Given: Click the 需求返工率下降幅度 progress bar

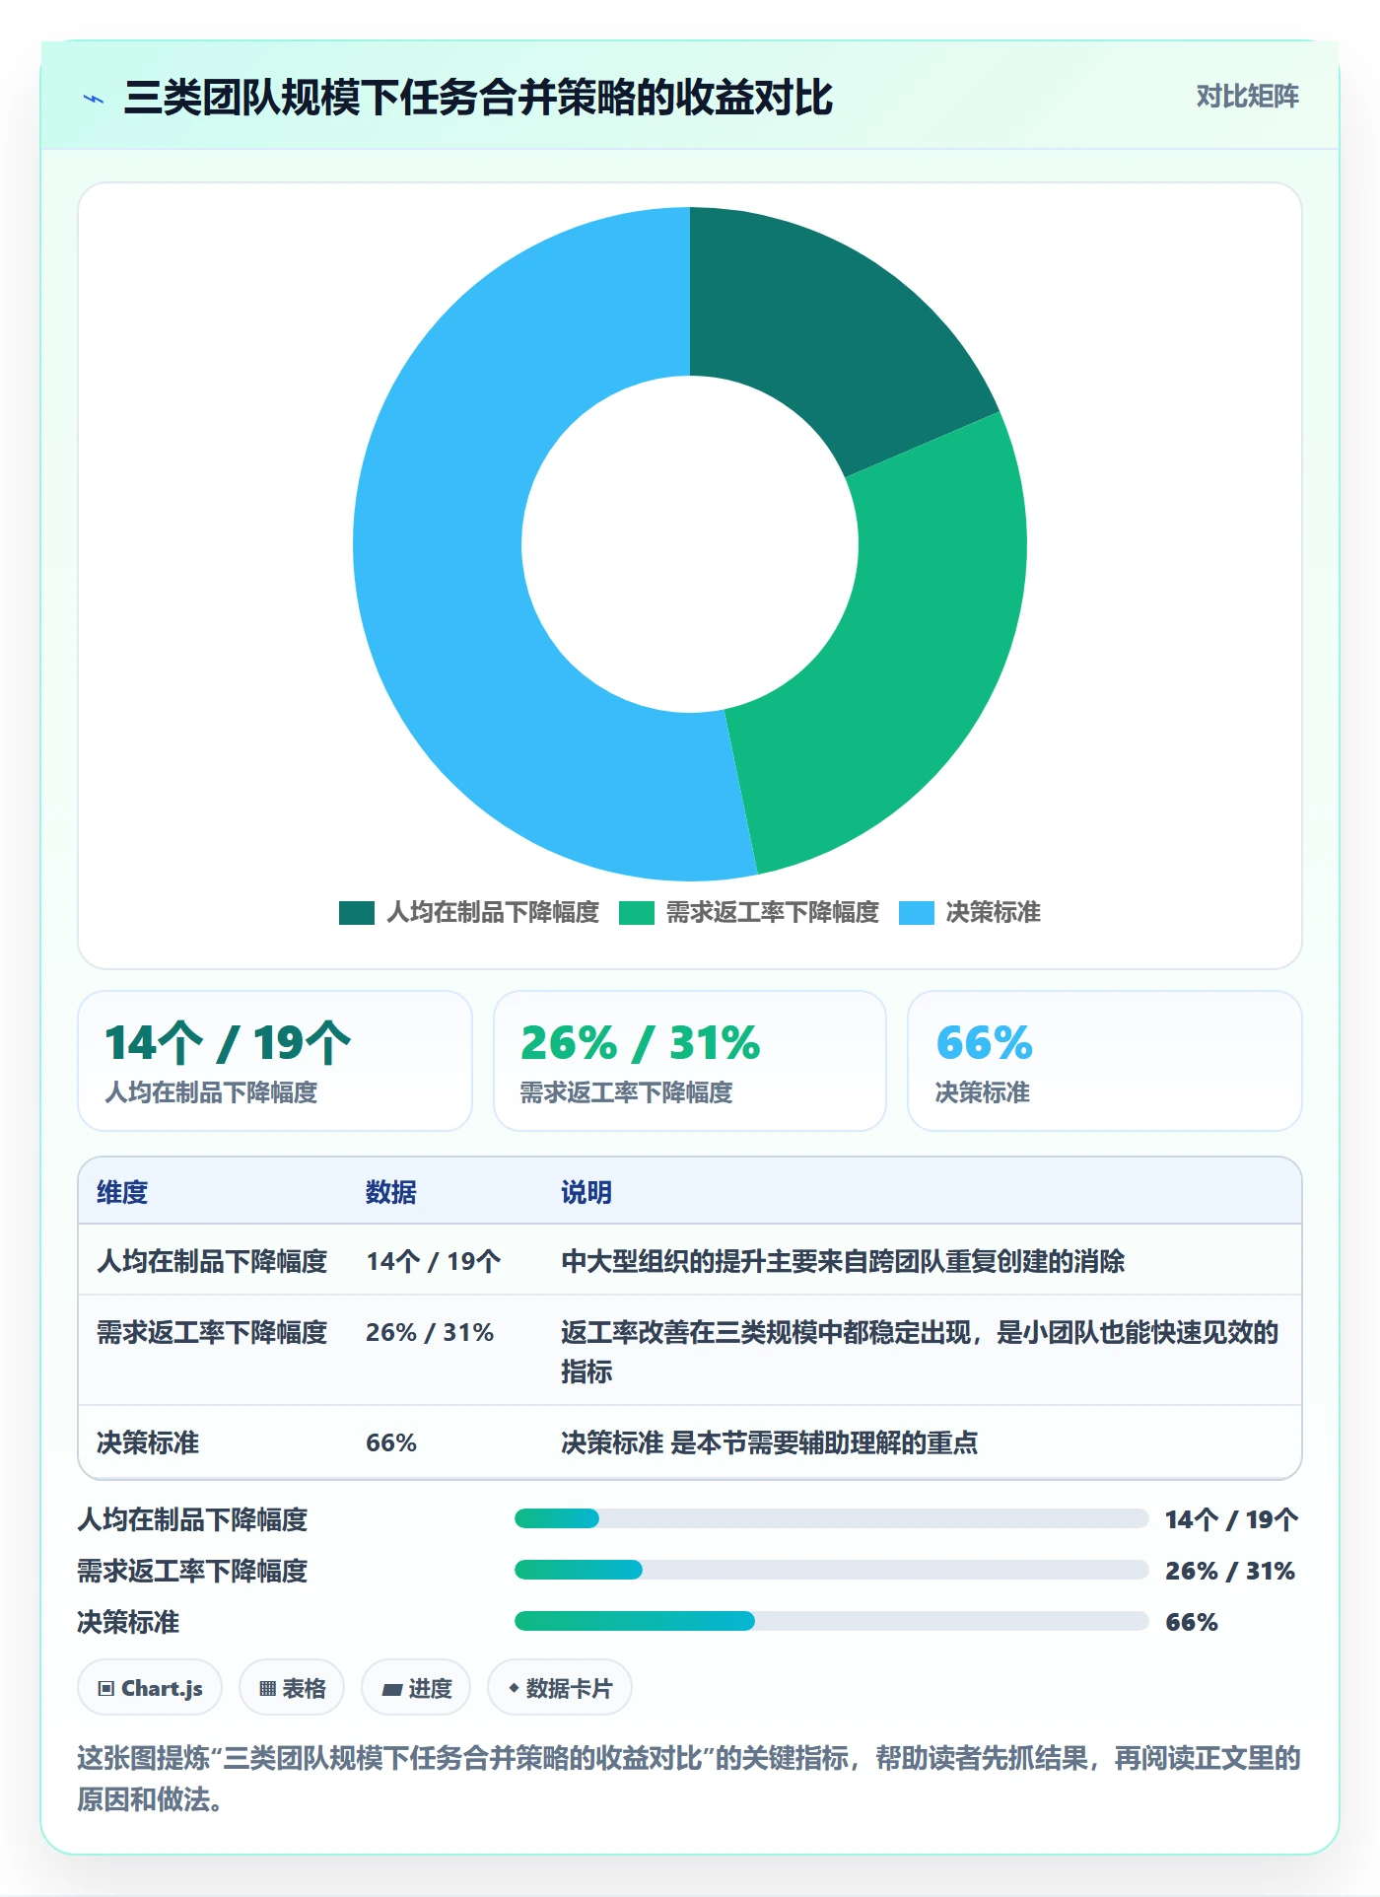Looking at the screenshot, I should pyautogui.click(x=831, y=1570).
